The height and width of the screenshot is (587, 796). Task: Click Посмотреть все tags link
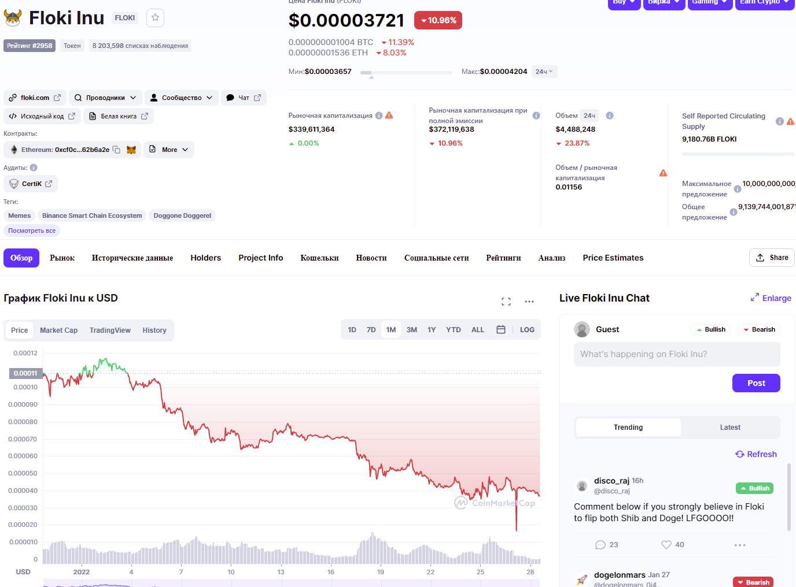(x=32, y=231)
